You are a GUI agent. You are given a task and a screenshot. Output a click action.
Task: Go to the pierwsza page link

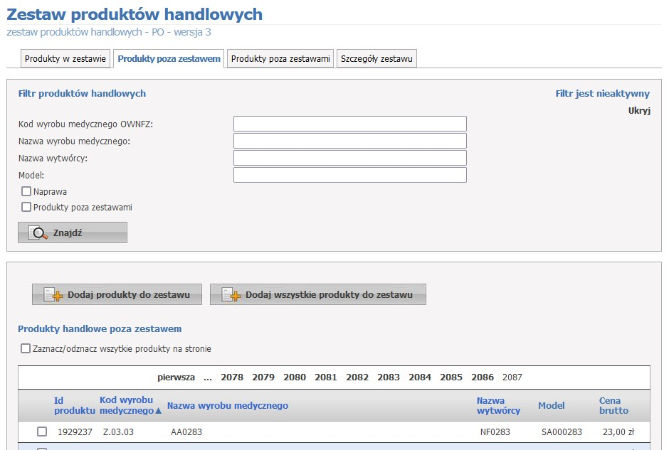(x=176, y=377)
